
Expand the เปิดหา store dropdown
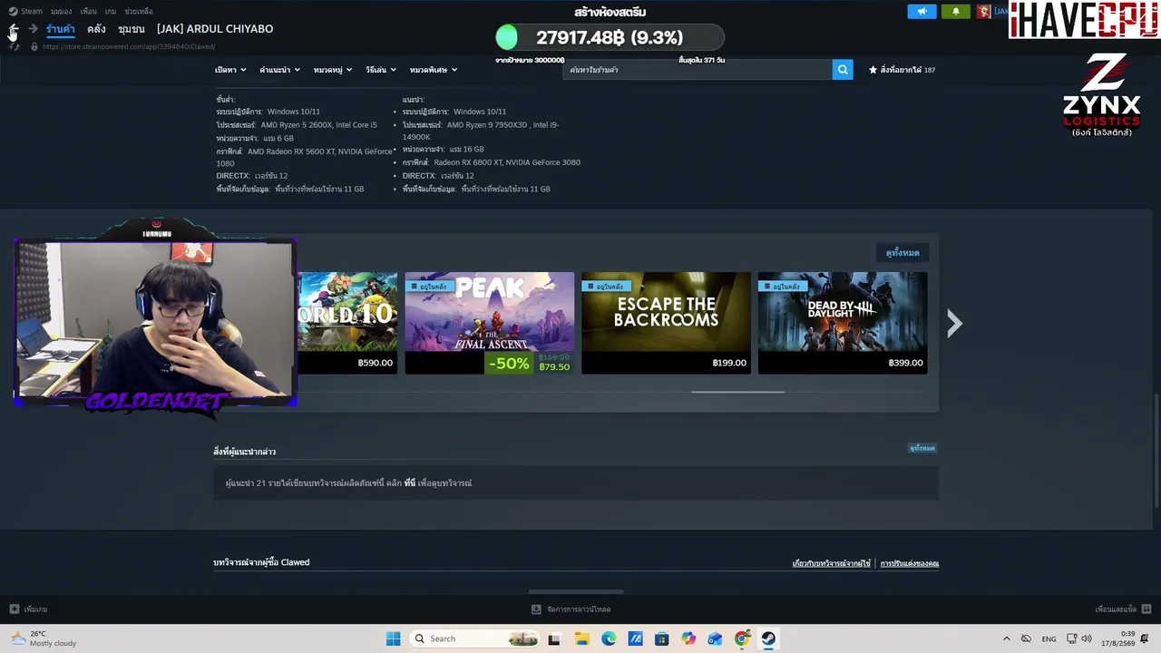click(x=230, y=70)
